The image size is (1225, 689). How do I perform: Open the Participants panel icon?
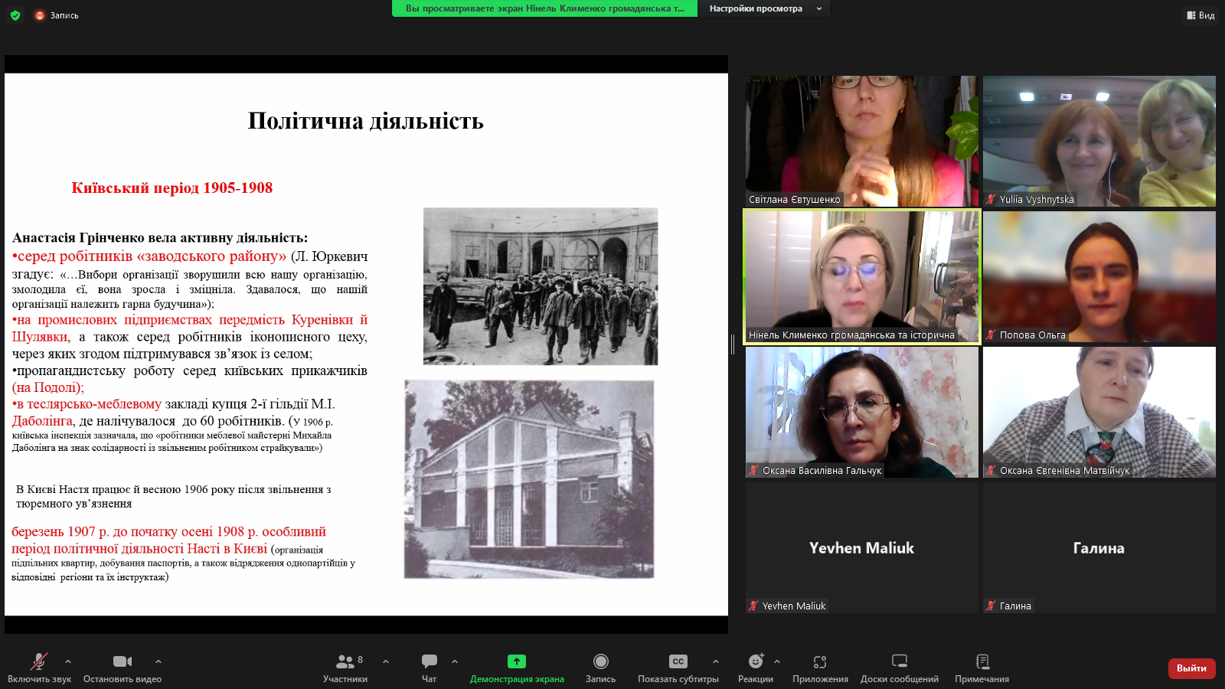[x=345, y=661]
